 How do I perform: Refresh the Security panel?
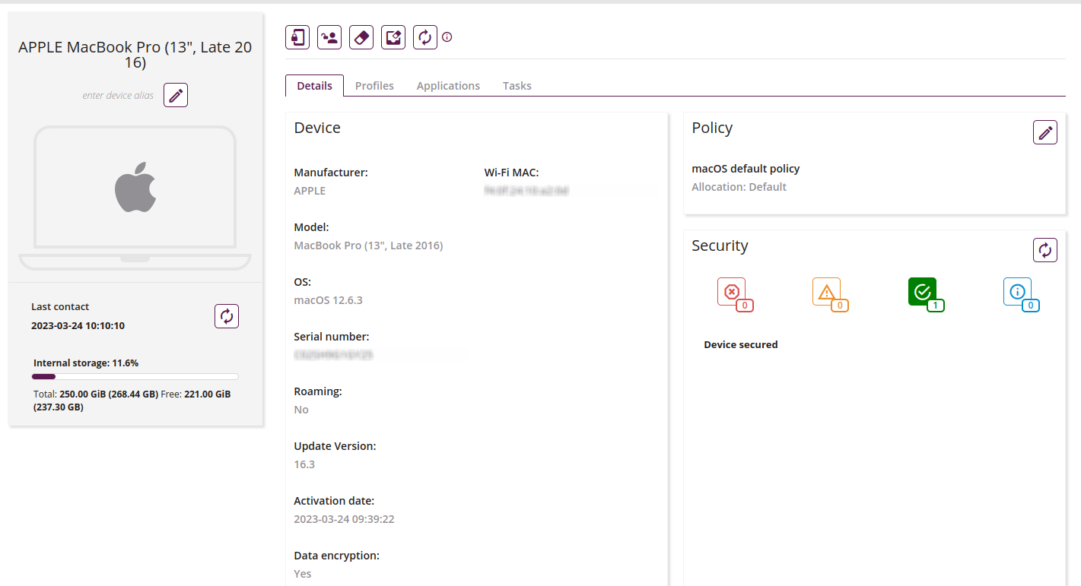pyautogui.click(x=1045, y=250)
